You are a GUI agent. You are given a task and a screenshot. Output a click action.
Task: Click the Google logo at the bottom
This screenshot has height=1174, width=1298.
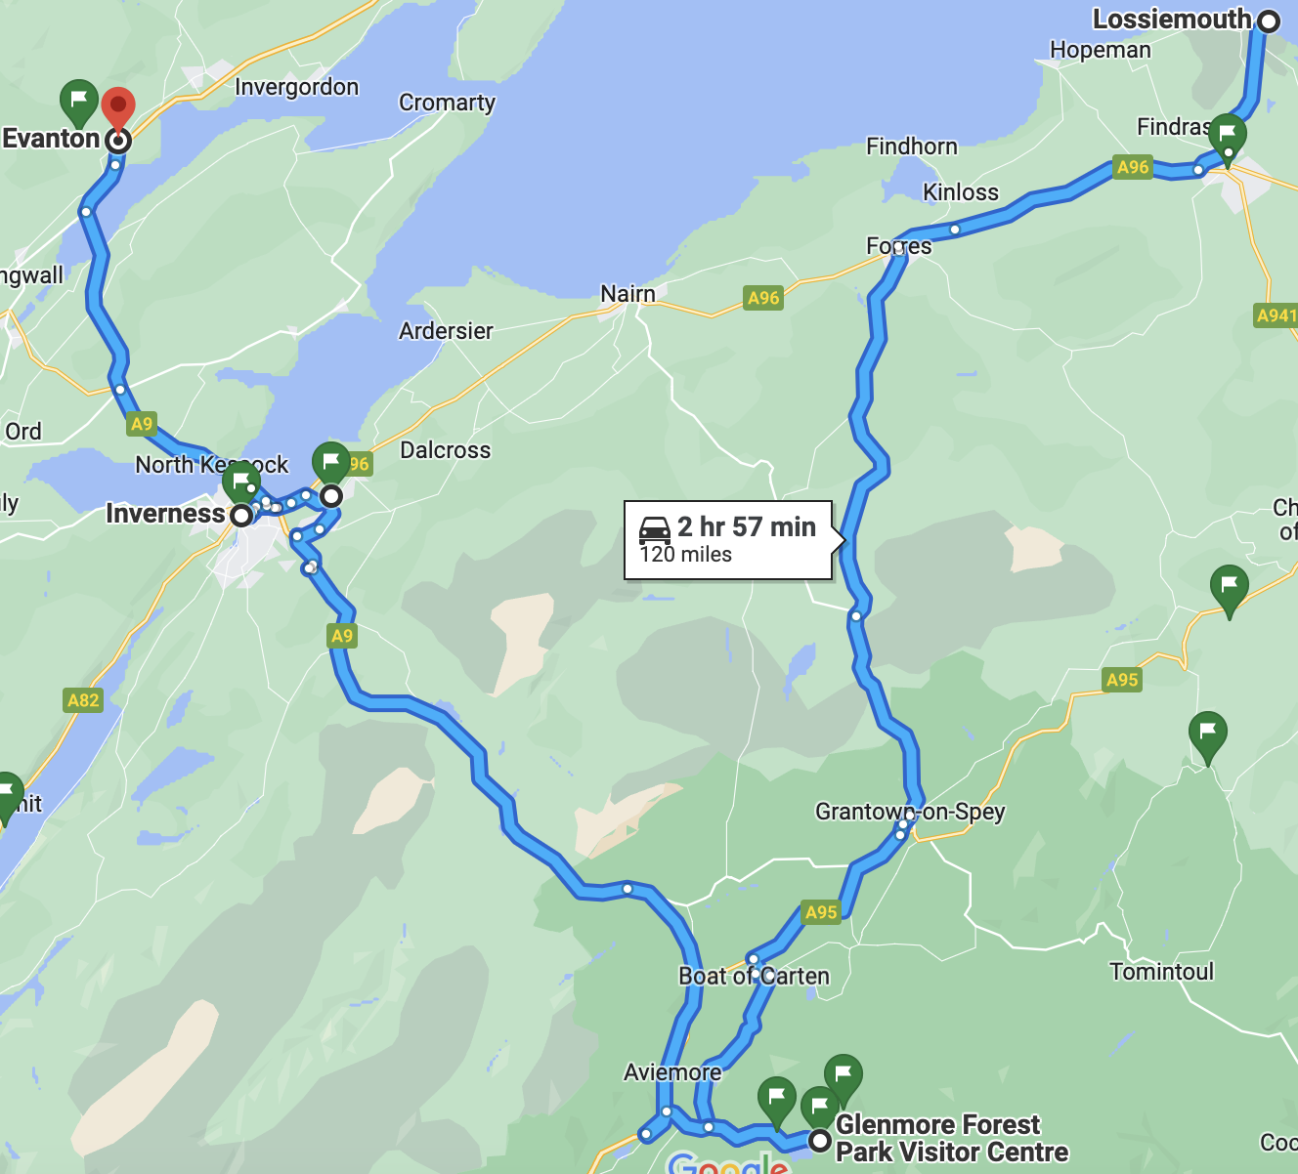click(728, 1163)
